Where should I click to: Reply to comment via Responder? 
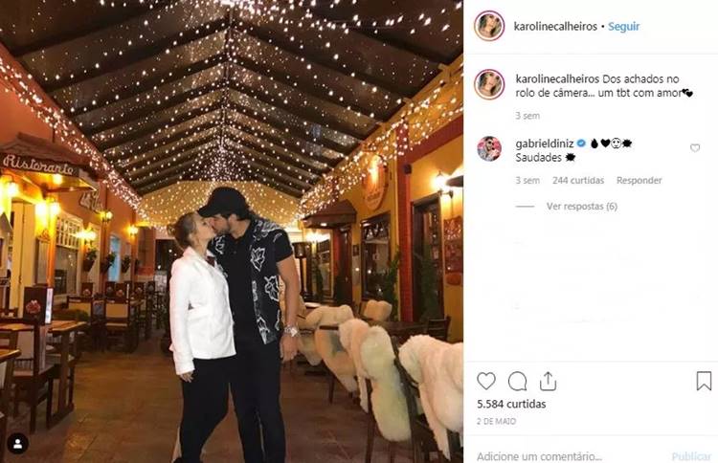pos(639,180)
